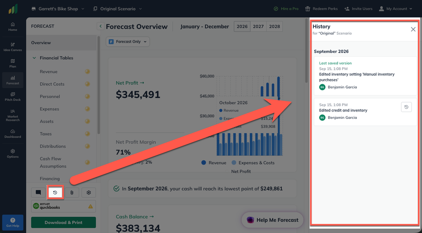Select Overview in forecast menu
Viewport: 422px width, 233px height.
[x=61, y=43]
